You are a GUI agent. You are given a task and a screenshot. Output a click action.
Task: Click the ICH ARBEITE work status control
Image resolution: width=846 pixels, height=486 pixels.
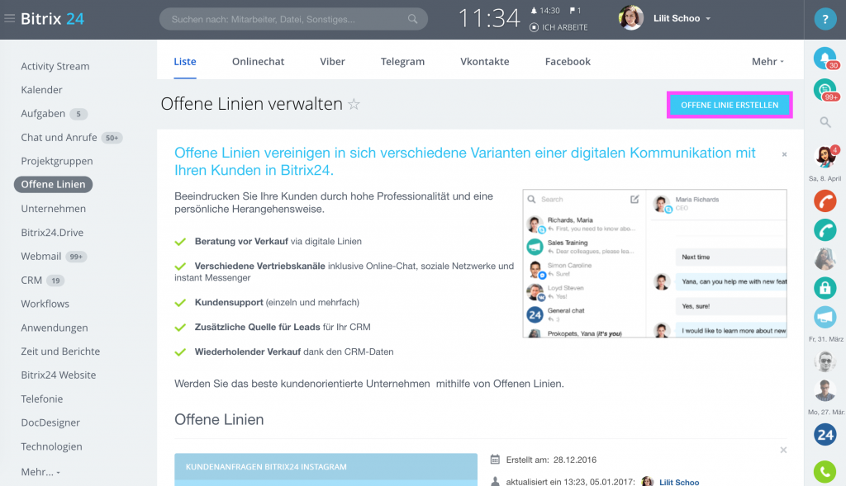[x=558, y=27]
